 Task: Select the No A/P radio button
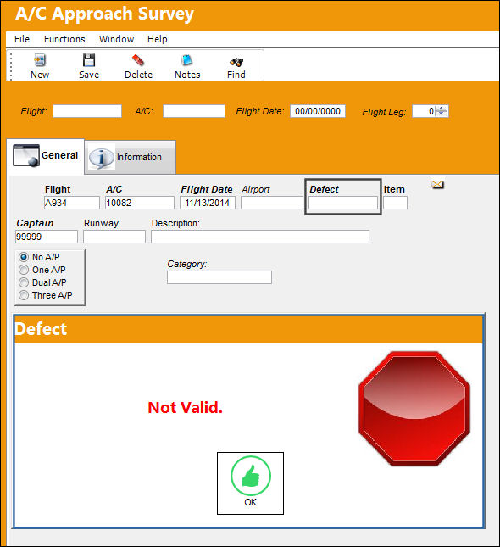point(24,257)
